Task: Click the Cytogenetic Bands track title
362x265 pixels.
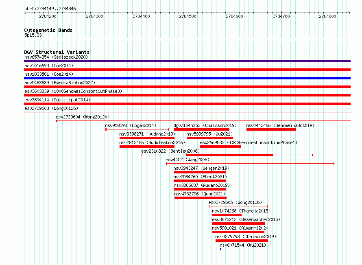Action: (48, 30)
